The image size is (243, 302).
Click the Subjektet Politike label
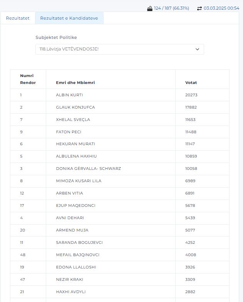pos(56,37)
